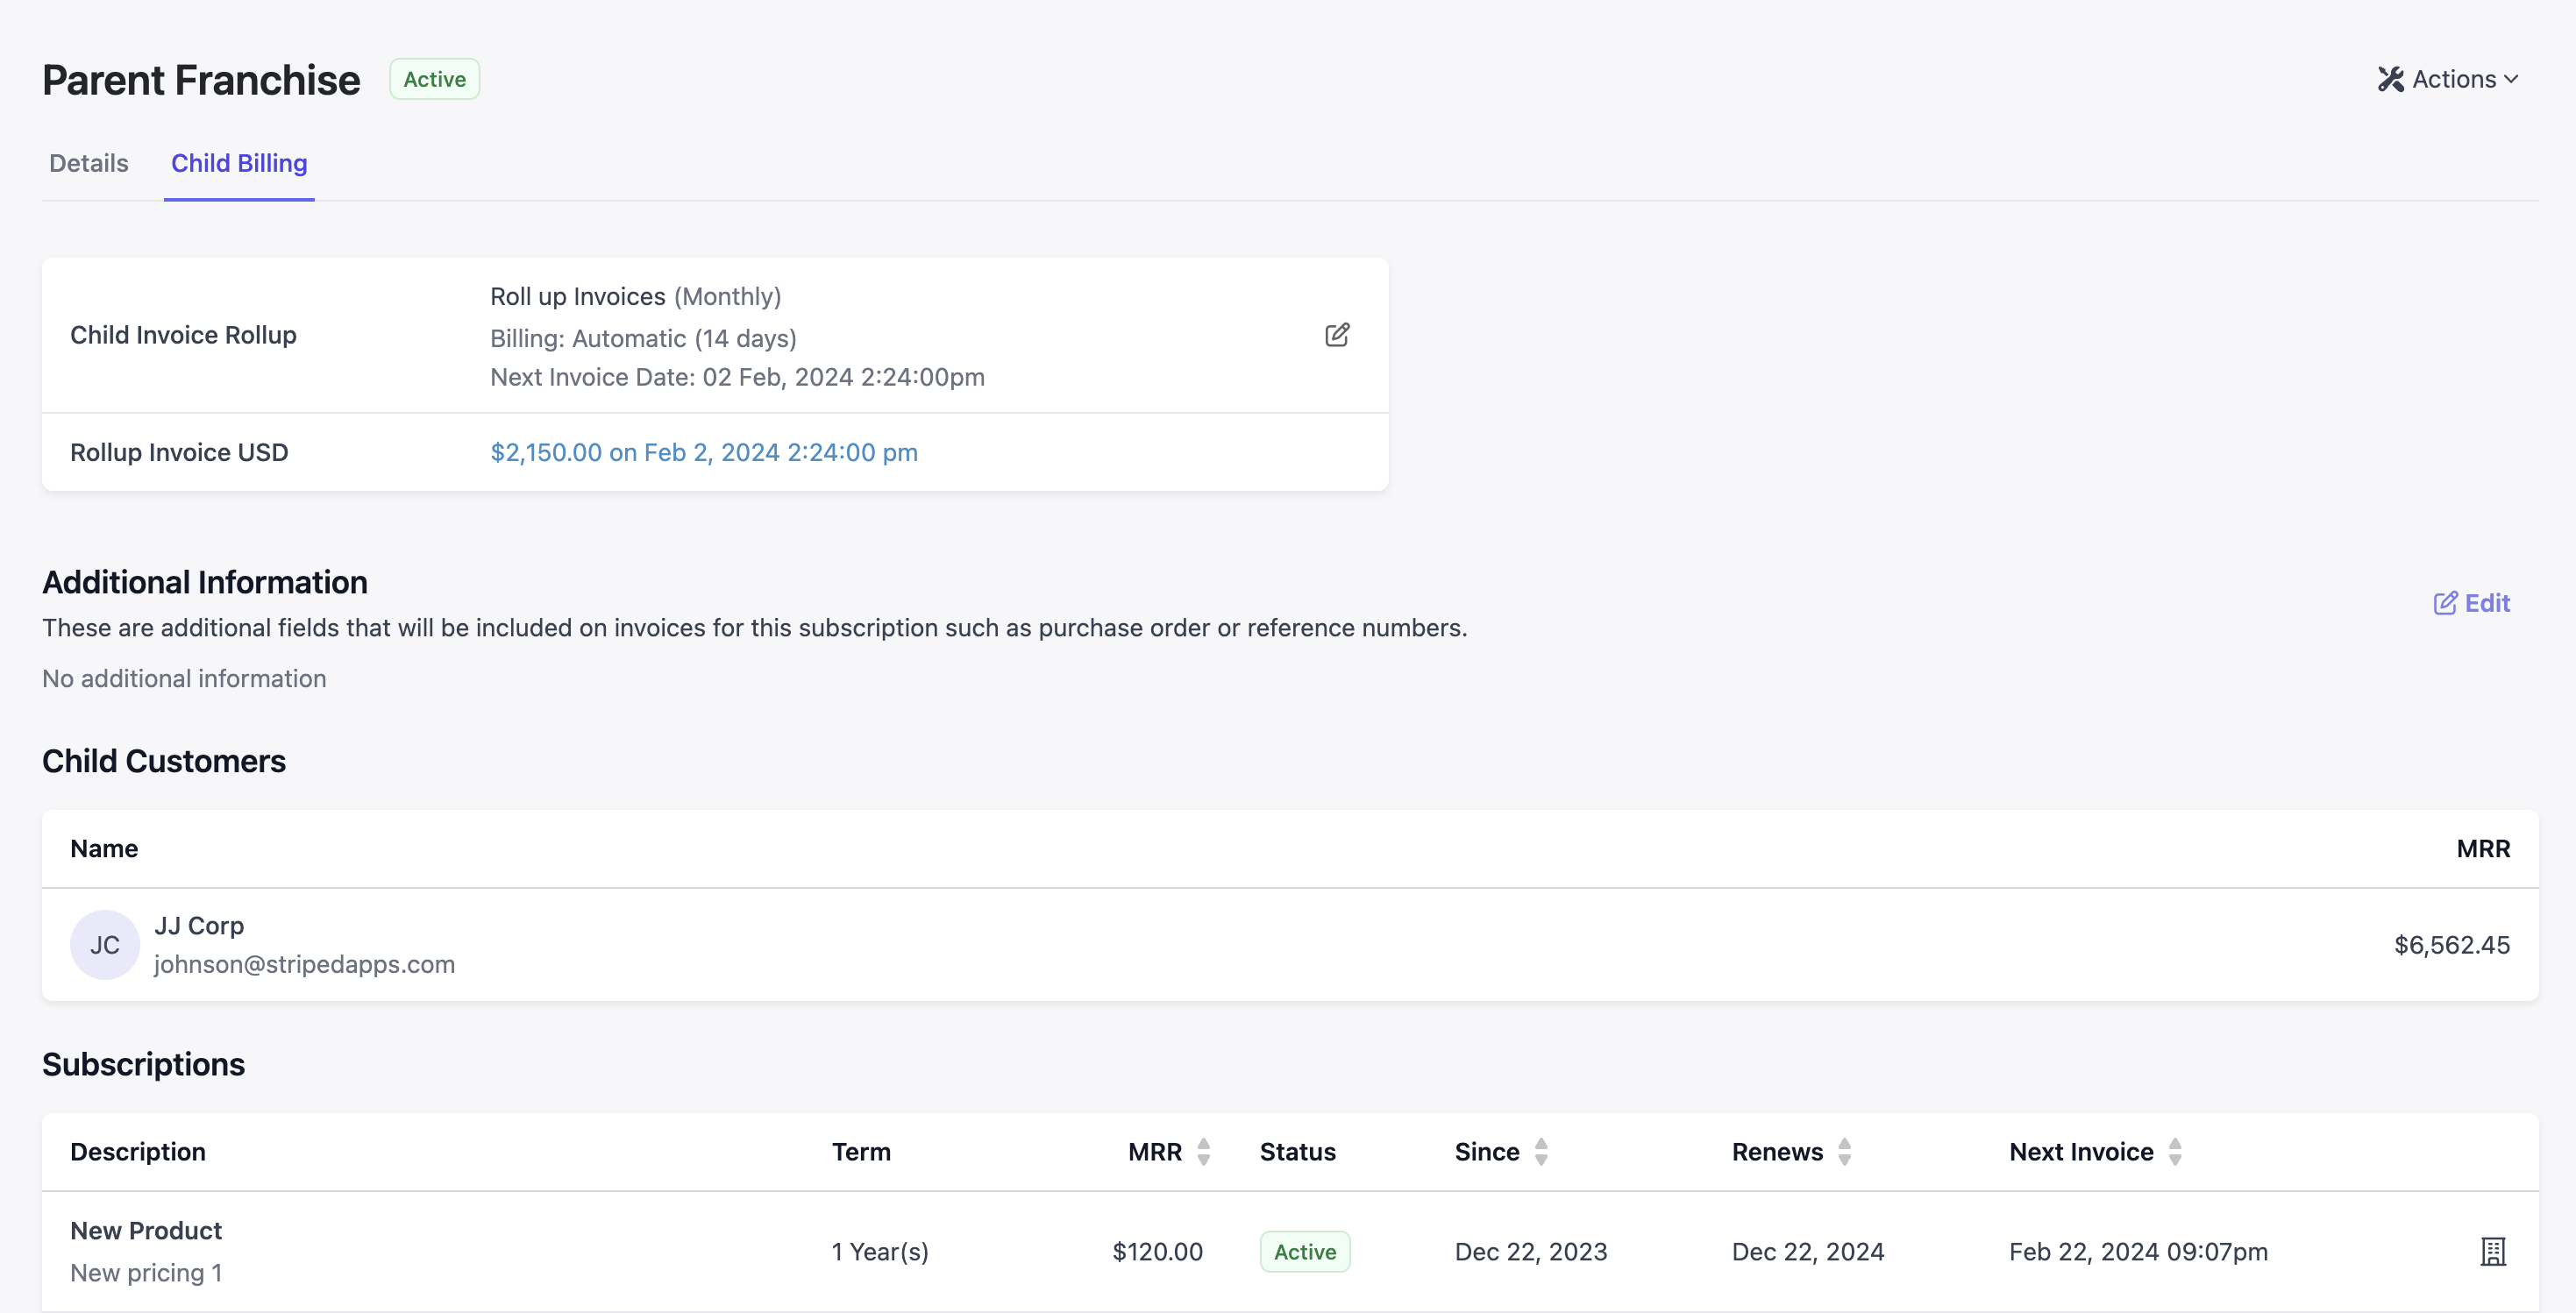The width and height of the screenshot is (2576, 1313).
Task: Open the JJ Corp child customer
Action: [199, 926]
